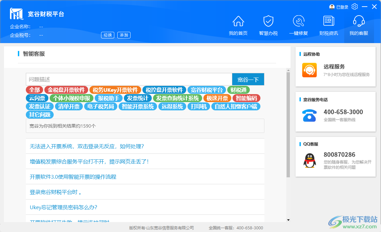Focus the 问题描述 search field
The image size is (381, 232).
(x=129, y=79)
